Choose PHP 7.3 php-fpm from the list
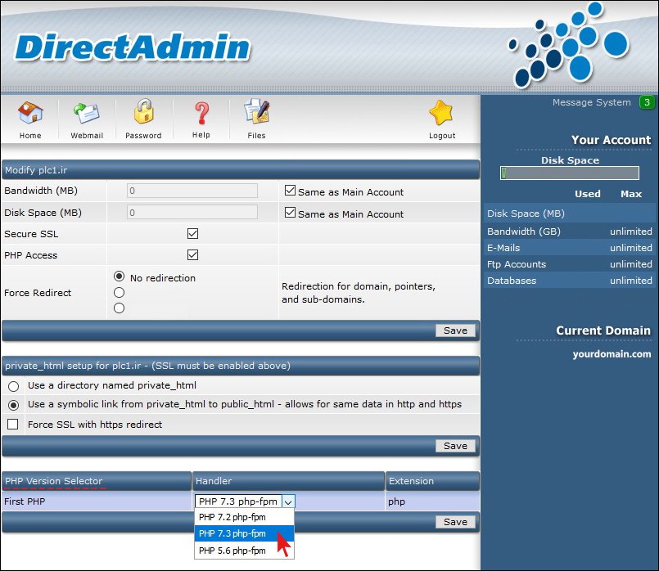The image size is (659, 571). (x=244, y=533)
